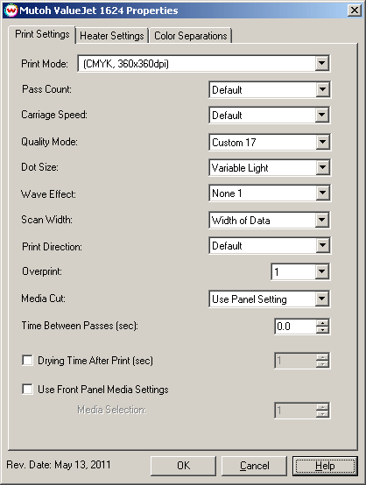Switch to the Print Settings tab
Screen dimensions: 366x485
click(42, 34)
